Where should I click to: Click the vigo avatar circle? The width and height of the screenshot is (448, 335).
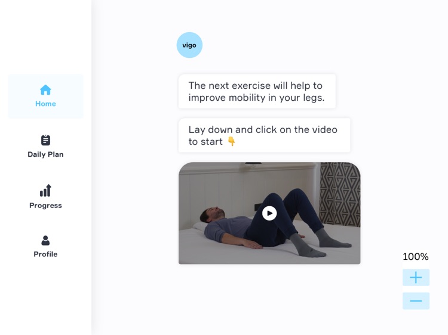click(189, 45)
